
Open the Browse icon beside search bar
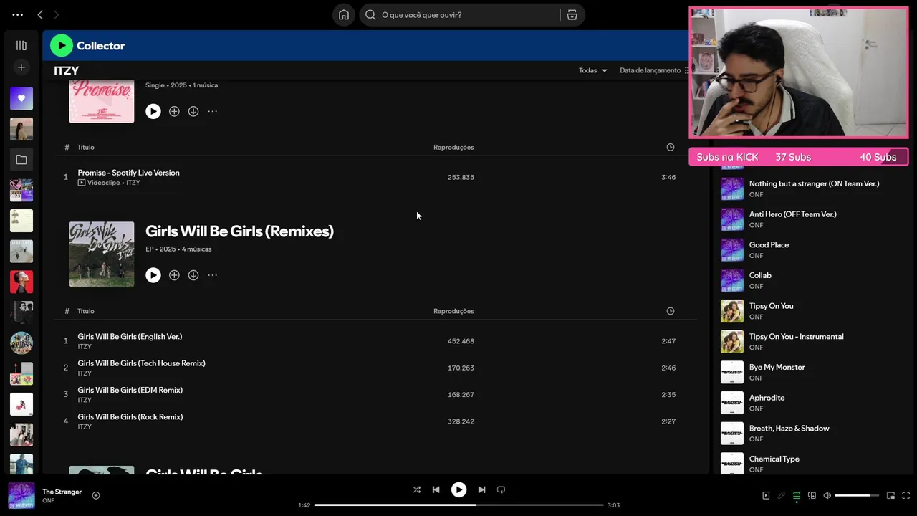pyautogui.click(x=572, y=14)
